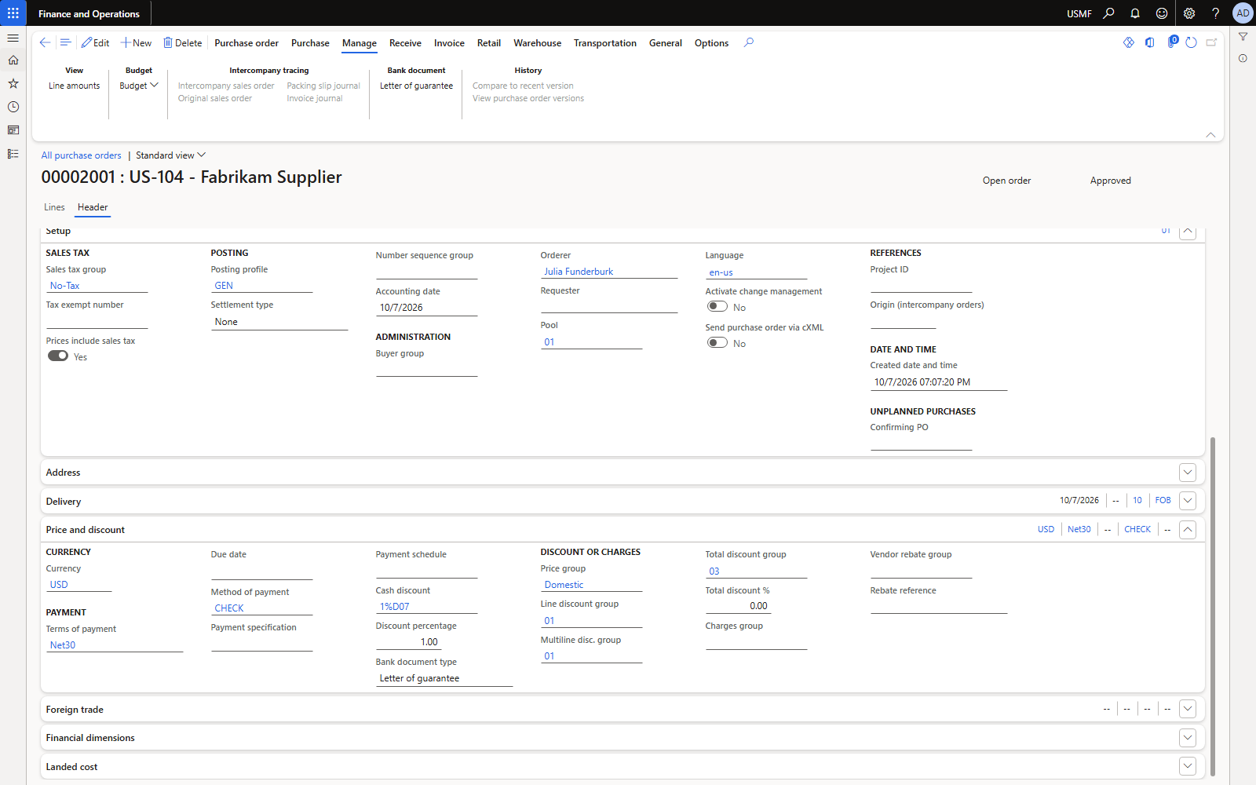Viewport: 1256px width, 785px height.
Task: Open the help question mark
Action: 1215,13
